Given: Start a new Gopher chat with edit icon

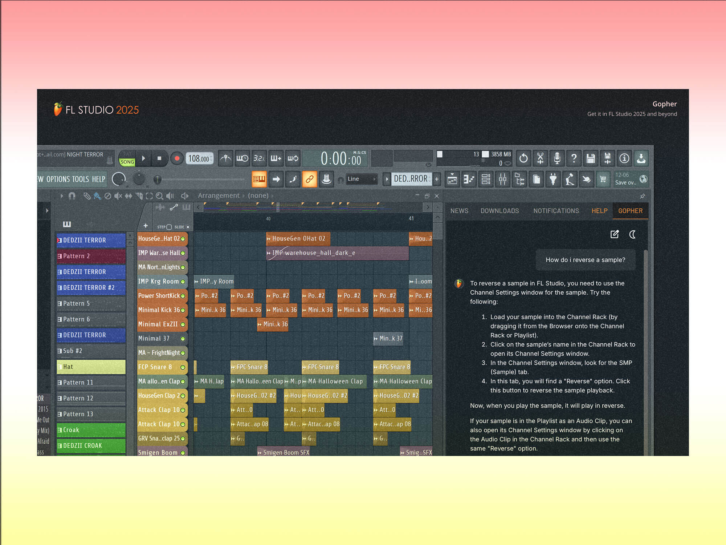Looking at the screenshot, I should (x=614, y=234).
